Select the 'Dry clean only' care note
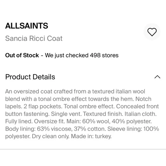 click(x=51, y=136)
